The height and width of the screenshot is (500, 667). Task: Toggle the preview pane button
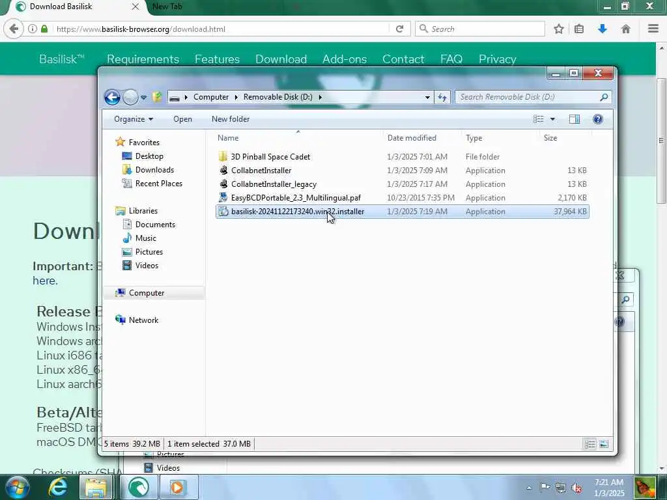point(575,119)
